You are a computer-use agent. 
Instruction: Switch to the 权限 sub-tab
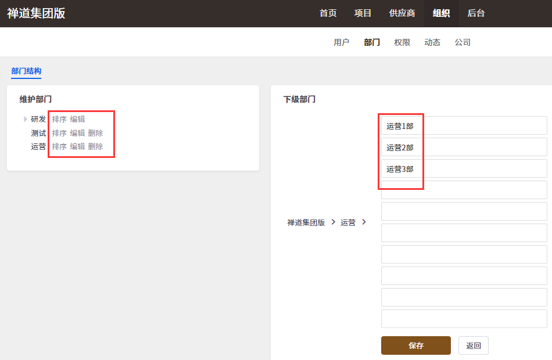[402, 42]
